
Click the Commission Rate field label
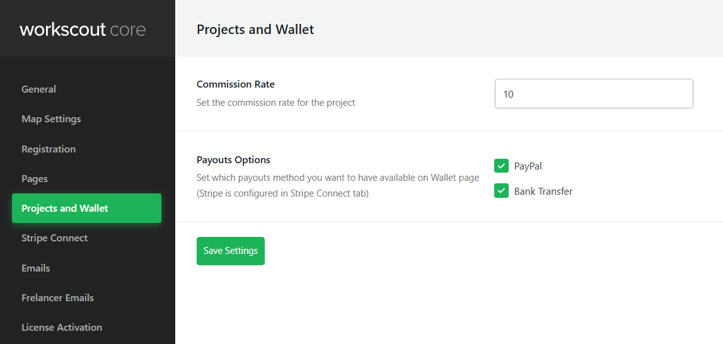(236, 84)
